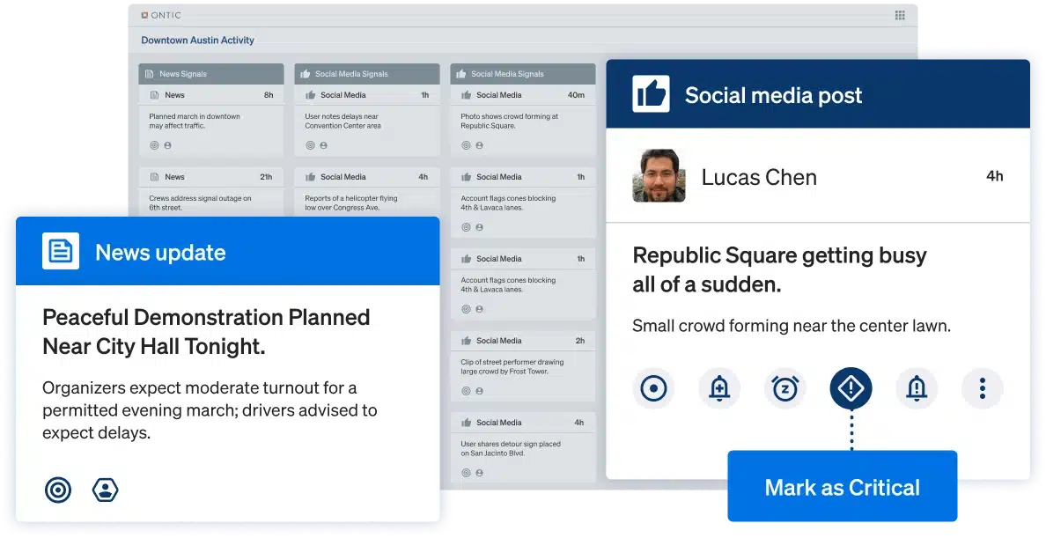The image size is (1046, 538).
Task: Open the planned march news card
Action: [x=211, y=121]
